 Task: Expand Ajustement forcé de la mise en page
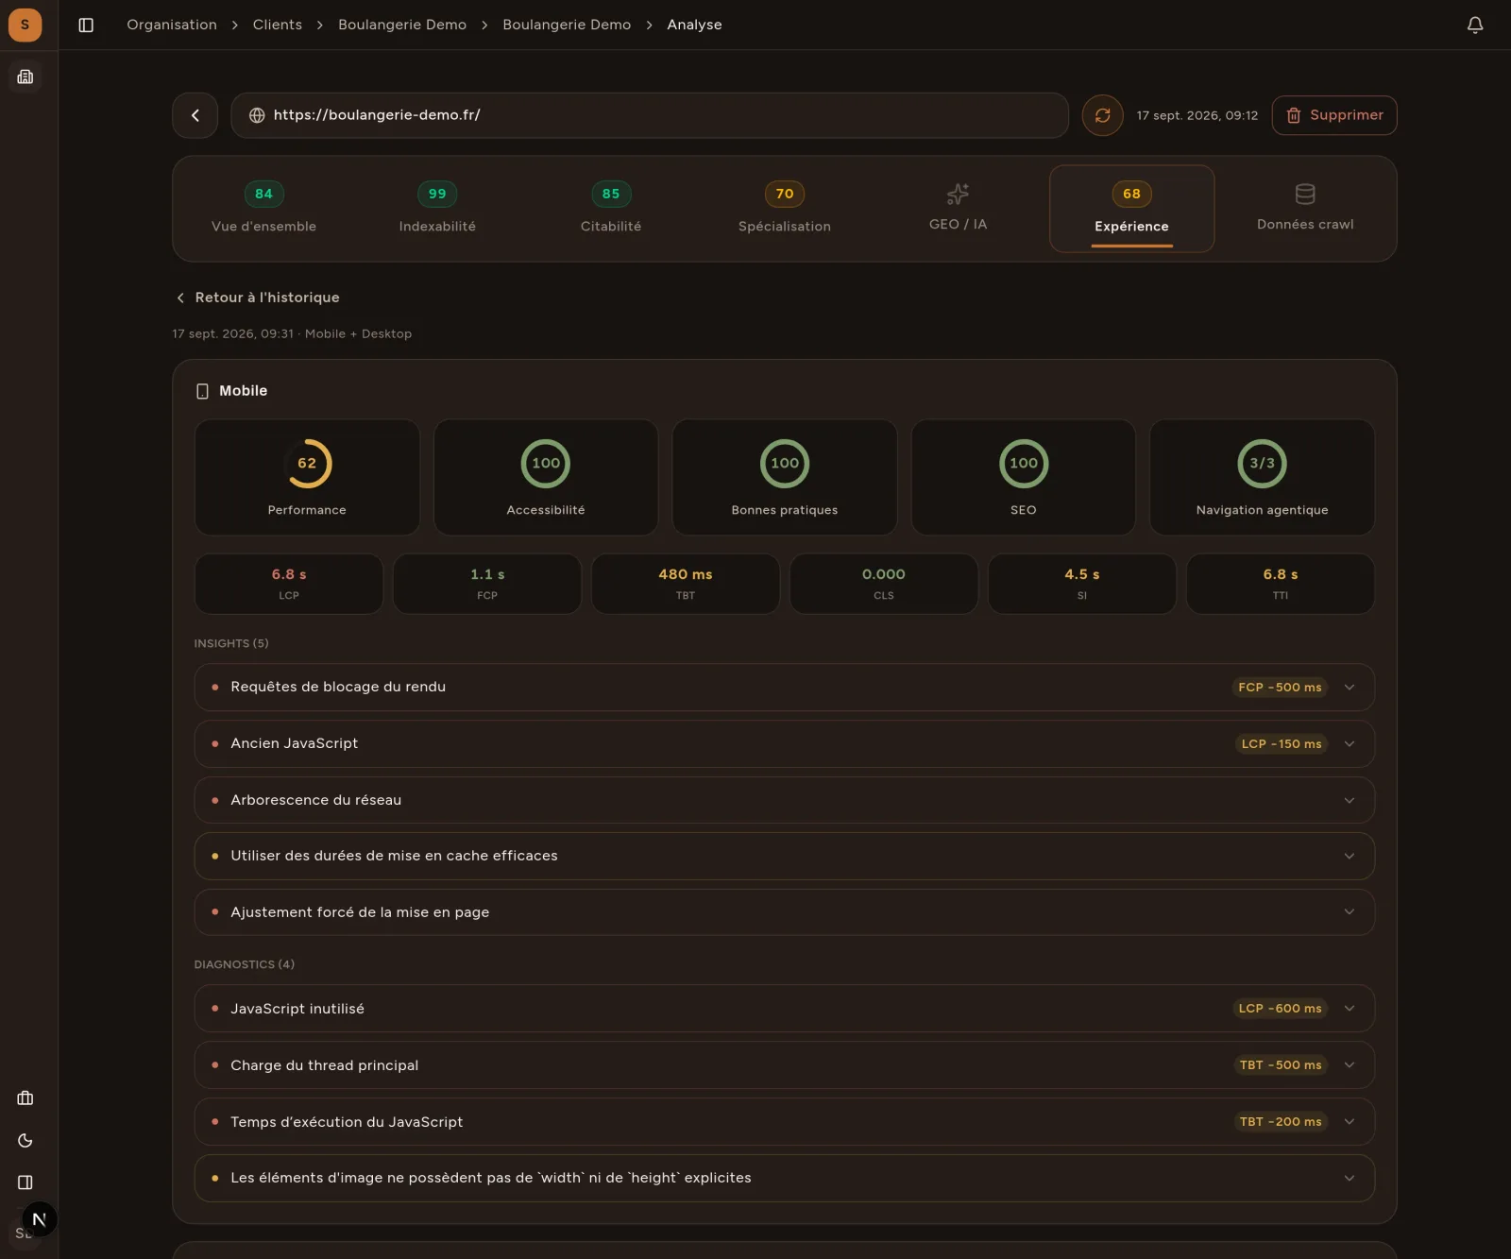(784, 912)
